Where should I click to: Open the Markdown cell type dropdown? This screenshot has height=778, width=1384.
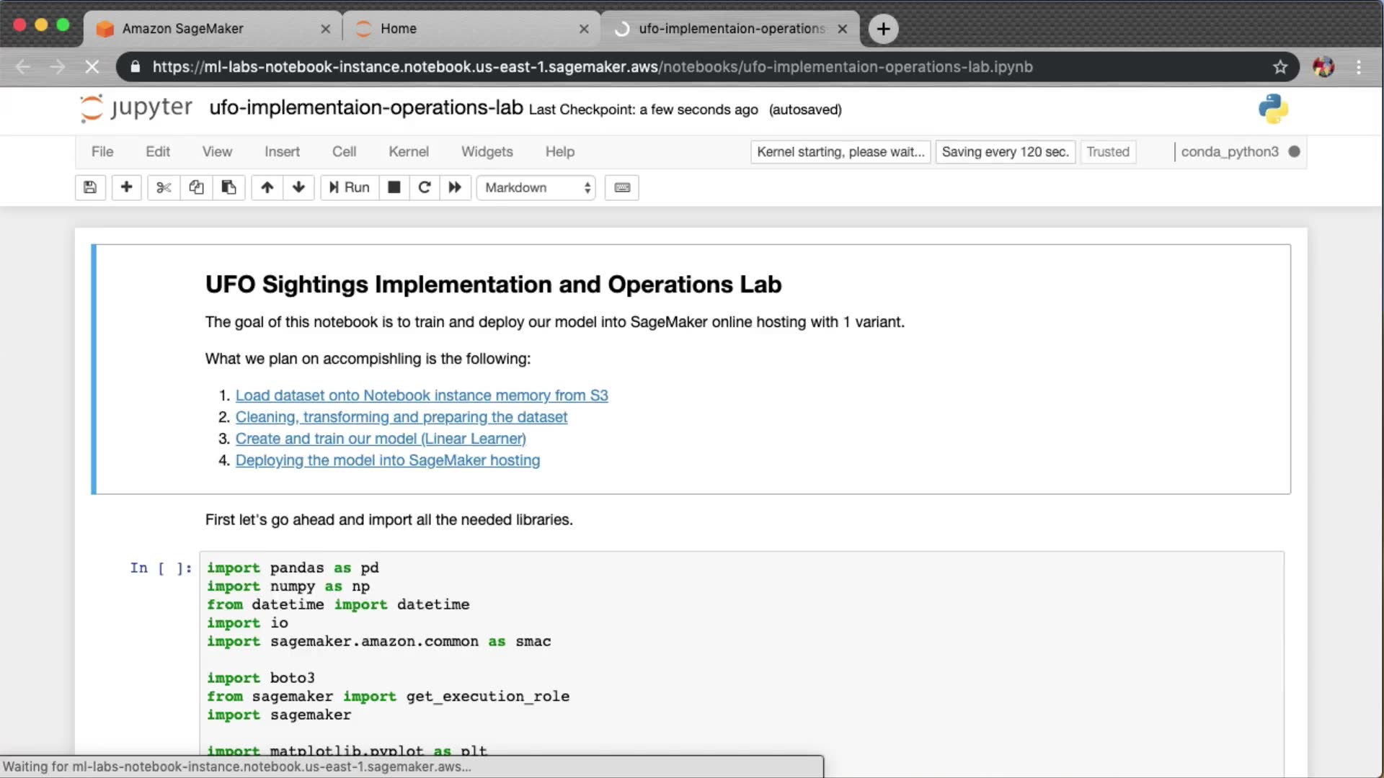point(536,187)
